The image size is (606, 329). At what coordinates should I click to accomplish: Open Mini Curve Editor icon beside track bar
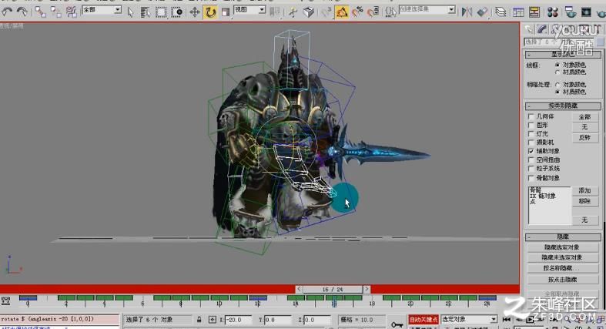6,300
